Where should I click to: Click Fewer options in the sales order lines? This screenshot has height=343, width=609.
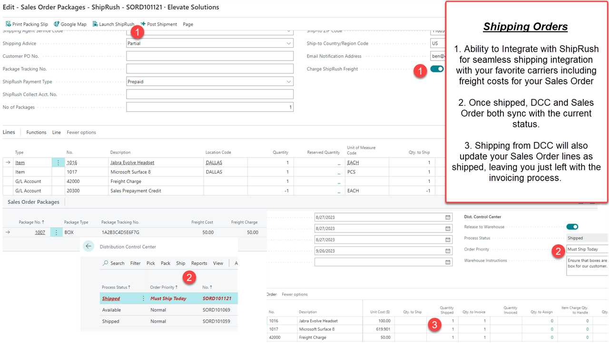coord(295,294)
